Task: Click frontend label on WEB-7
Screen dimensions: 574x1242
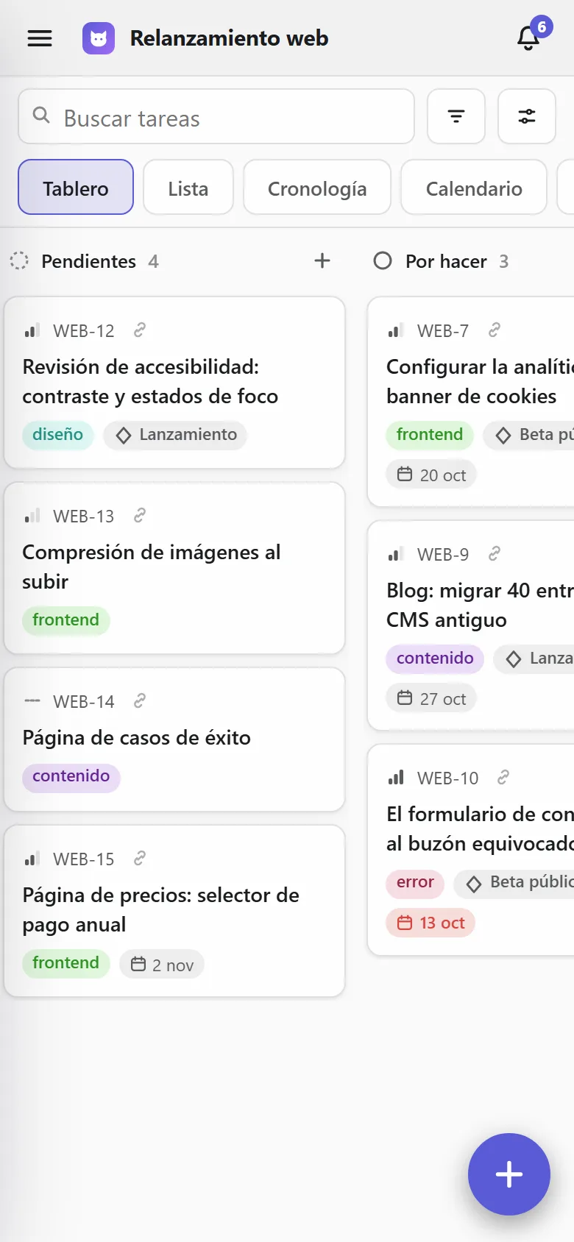Action: (430, 434)
